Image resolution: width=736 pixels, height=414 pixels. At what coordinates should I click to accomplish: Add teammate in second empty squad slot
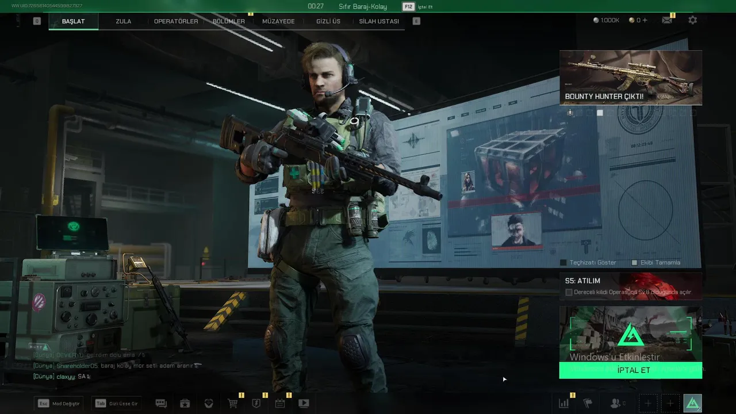pos(670,404)
